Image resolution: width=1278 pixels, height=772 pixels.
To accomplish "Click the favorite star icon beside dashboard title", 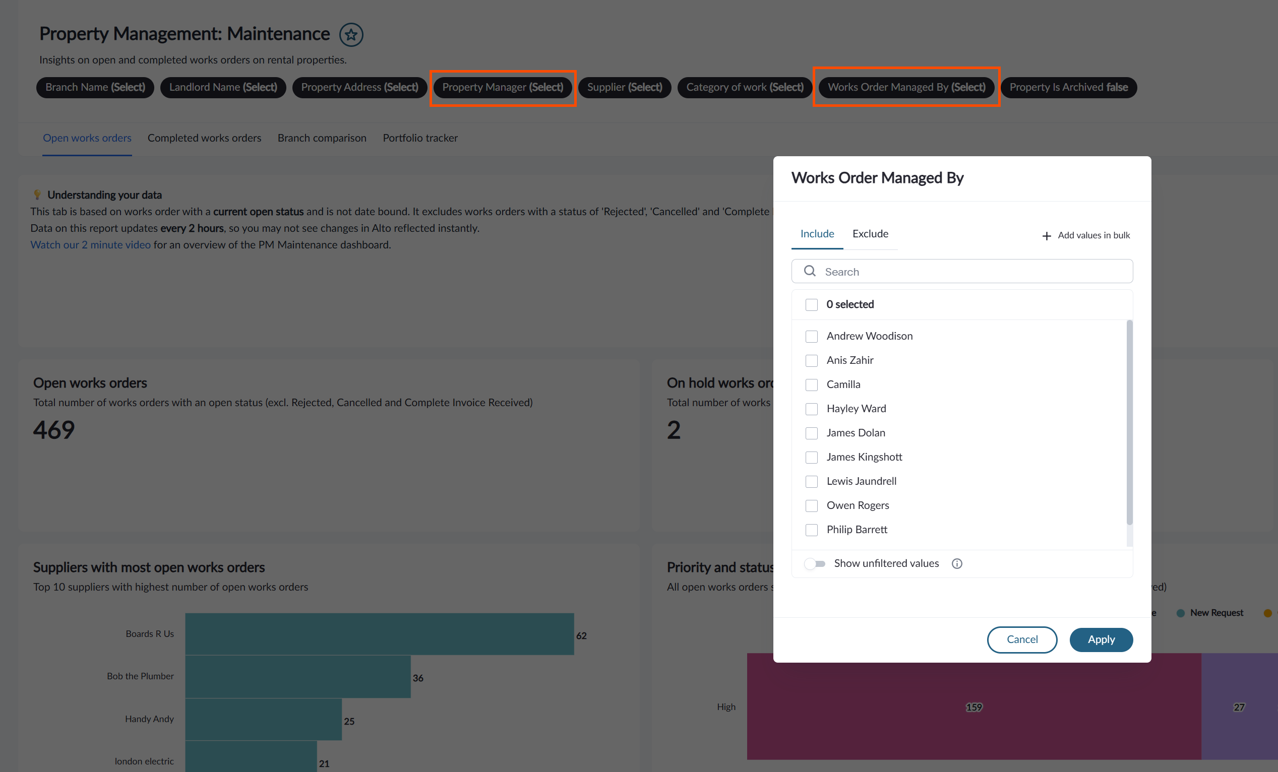I will pos(351,35).
